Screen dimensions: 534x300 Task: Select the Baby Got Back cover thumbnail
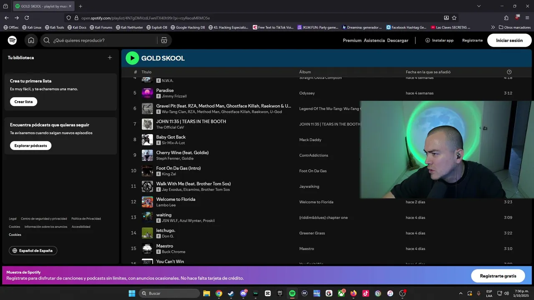pyautogui.click(x=147, y=140)
